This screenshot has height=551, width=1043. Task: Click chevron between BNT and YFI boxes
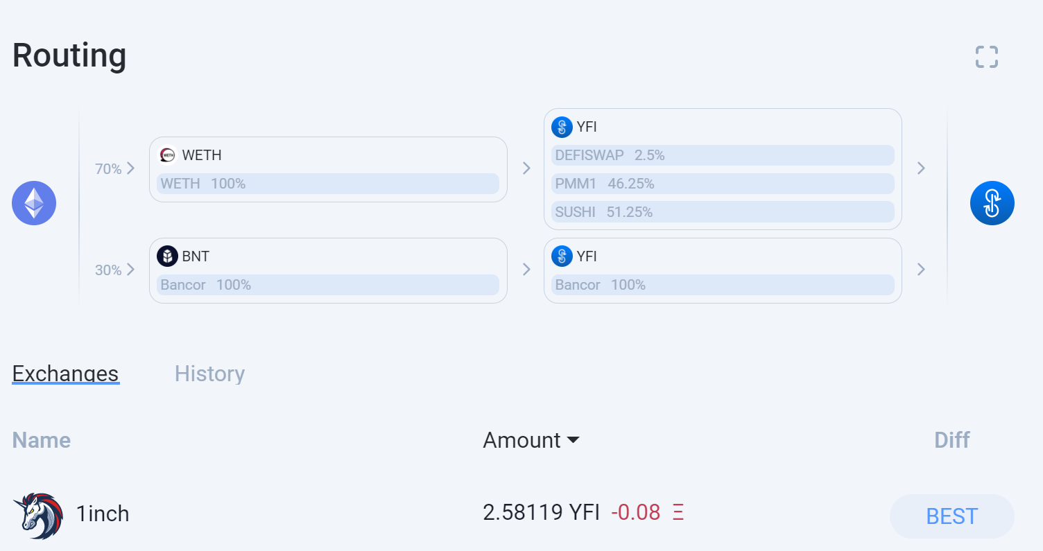[x=526, y=270]
